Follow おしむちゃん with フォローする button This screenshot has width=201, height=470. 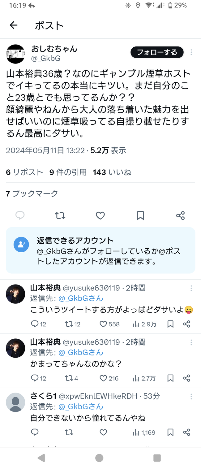pyautogui.click(x=157, y=52)
